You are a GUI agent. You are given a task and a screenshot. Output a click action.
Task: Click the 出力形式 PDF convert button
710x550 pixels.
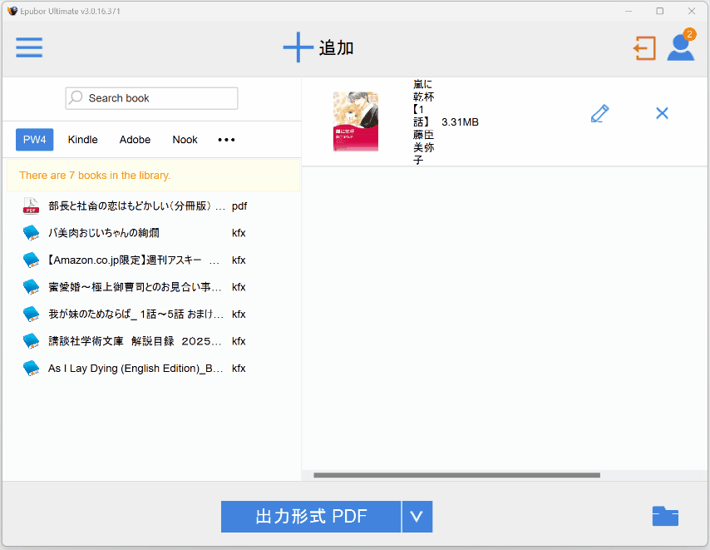311,517
